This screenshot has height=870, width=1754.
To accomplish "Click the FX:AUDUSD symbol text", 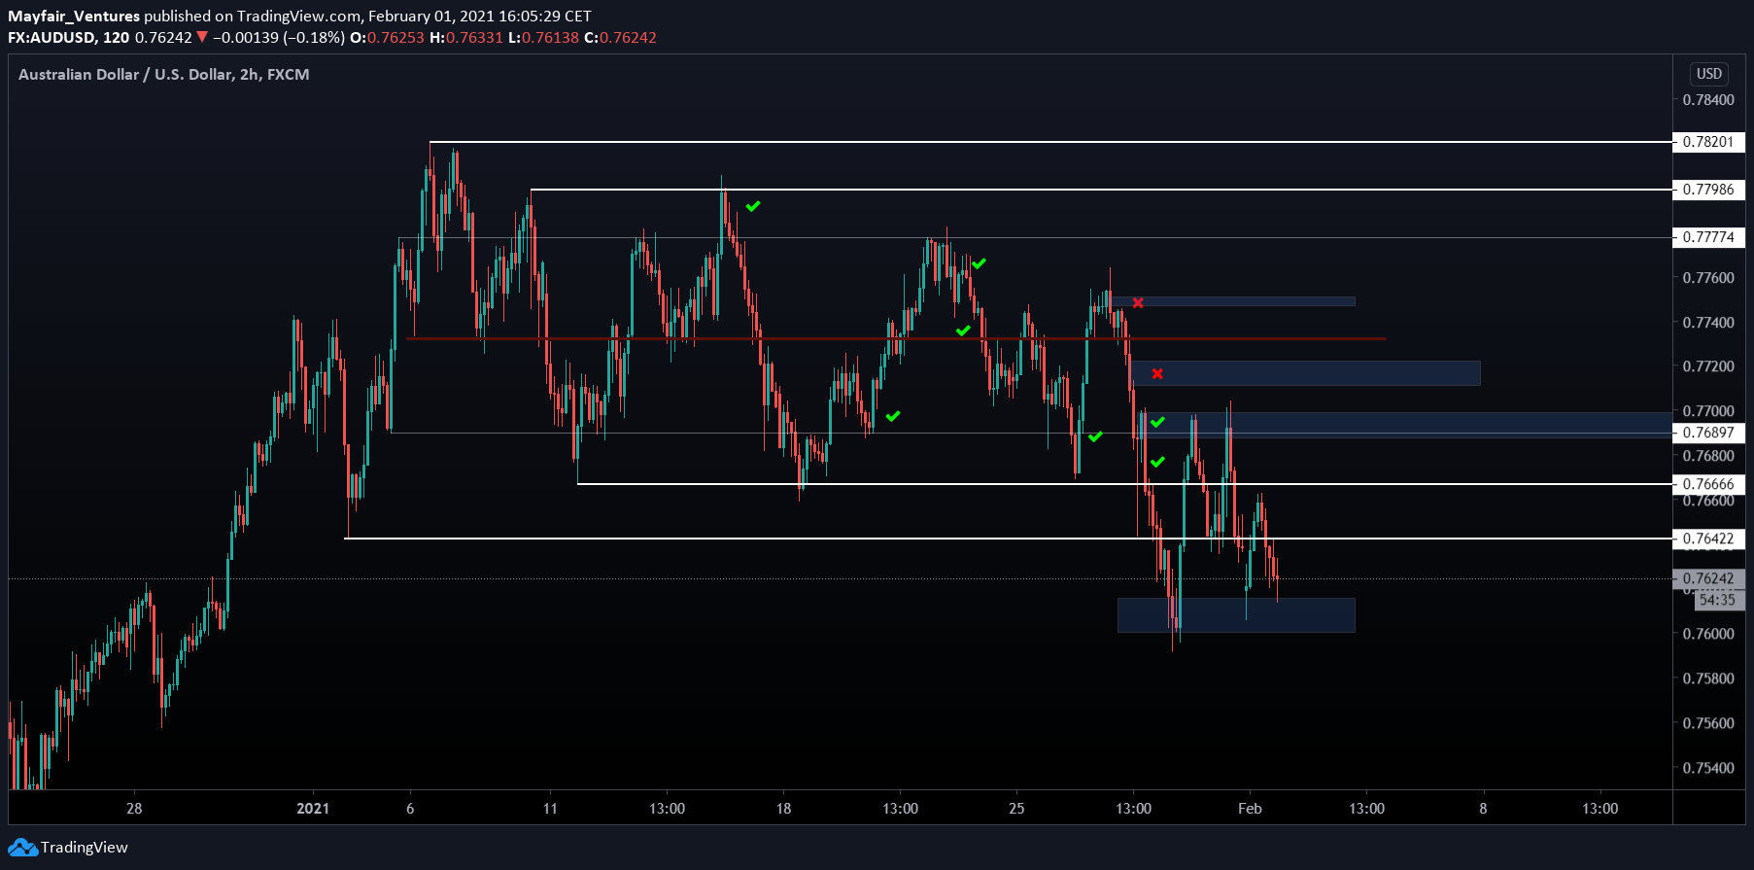I will tap(52, 38).
